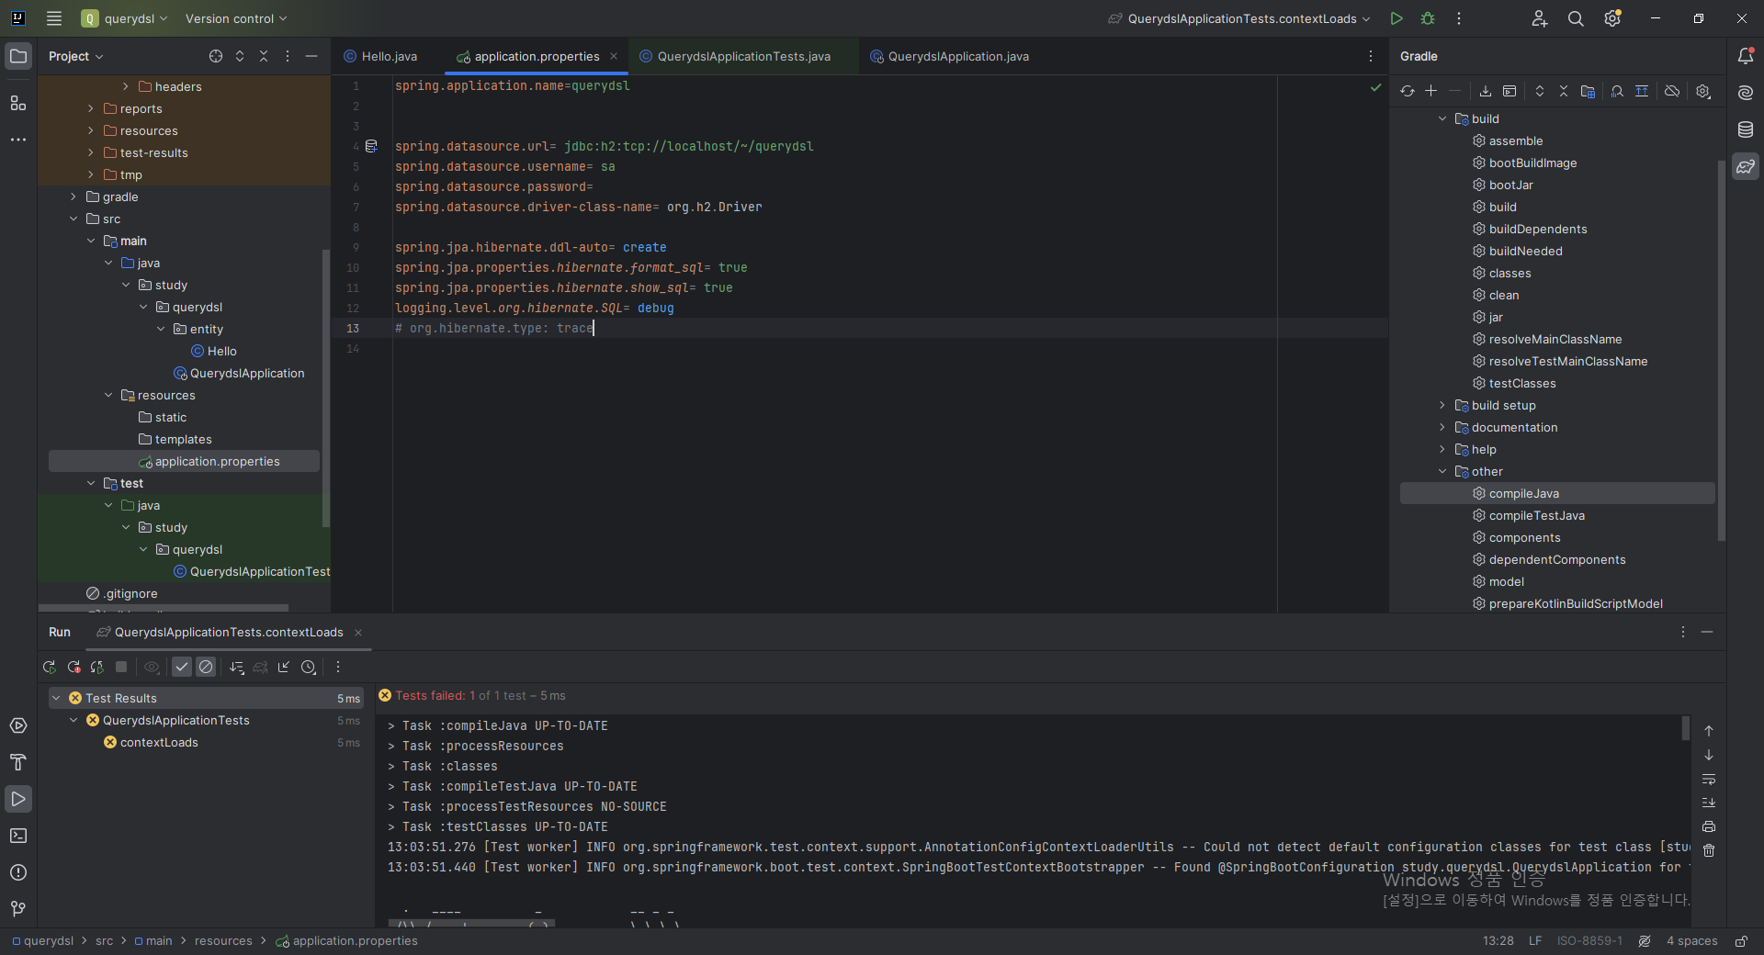Open the main menu hamburger
This screenshot has height=955, width=1764.
(54, 18)
